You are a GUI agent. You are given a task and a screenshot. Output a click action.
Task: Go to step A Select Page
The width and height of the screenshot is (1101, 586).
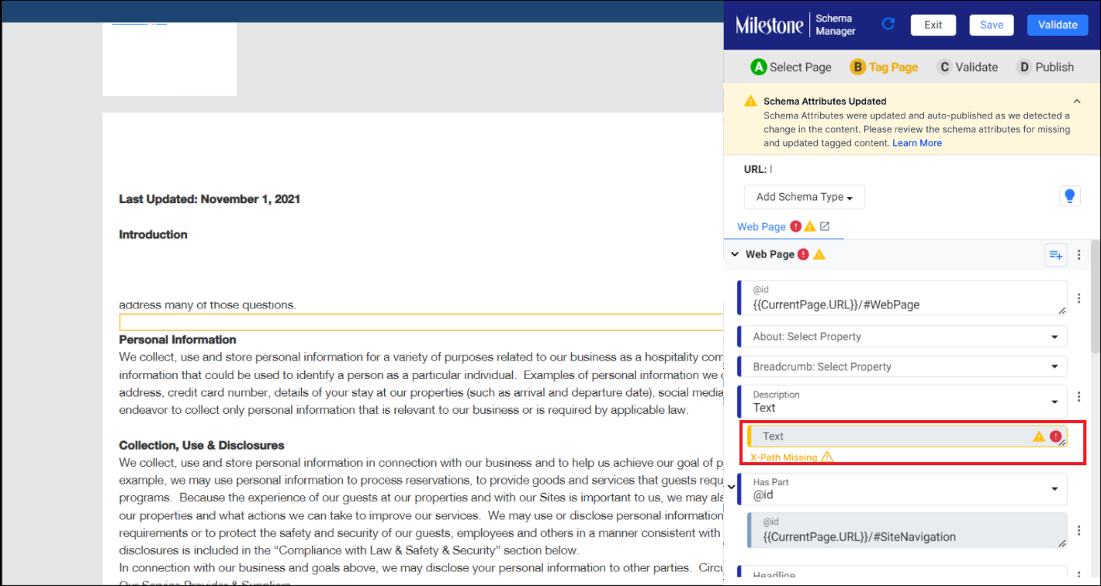[791, 67]
